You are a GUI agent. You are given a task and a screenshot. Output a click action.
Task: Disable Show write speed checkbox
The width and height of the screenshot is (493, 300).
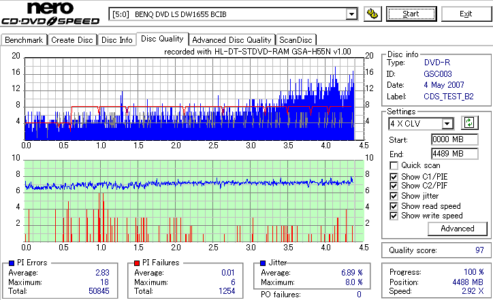[x=394, y=216]
